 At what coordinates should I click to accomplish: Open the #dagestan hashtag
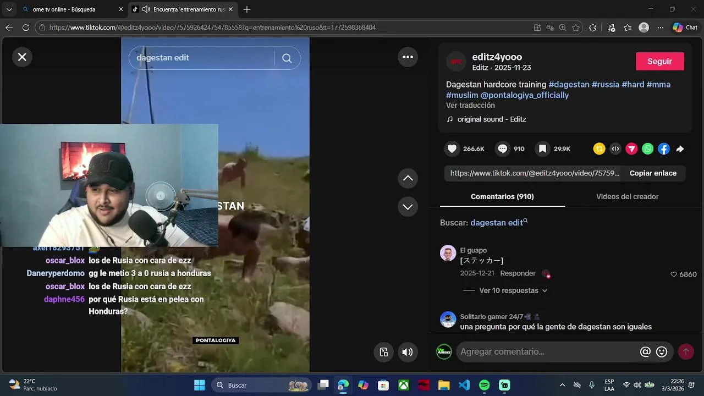[569, 85]
